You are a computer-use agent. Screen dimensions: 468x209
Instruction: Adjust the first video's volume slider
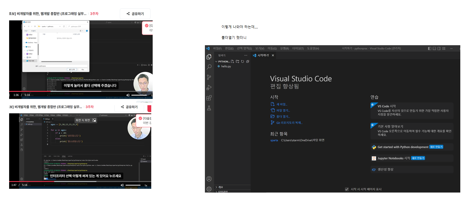(139, 95)
